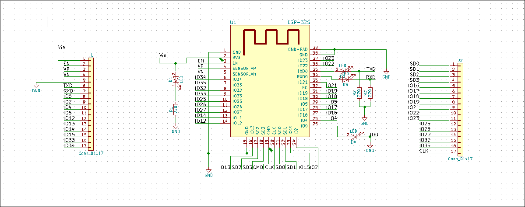Click IO0 net label right of D4

point(374,135)
